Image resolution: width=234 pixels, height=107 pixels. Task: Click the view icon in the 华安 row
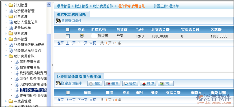pos(82,36)
